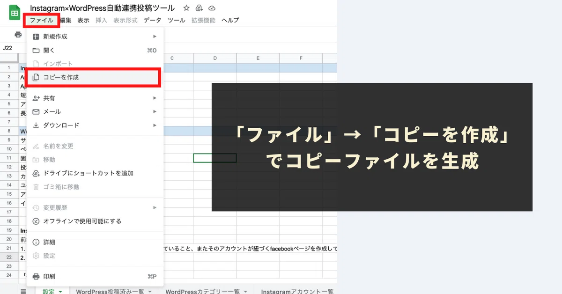Star the document with the star icon
Screen dimensions: 562x294
pos(186,8)
